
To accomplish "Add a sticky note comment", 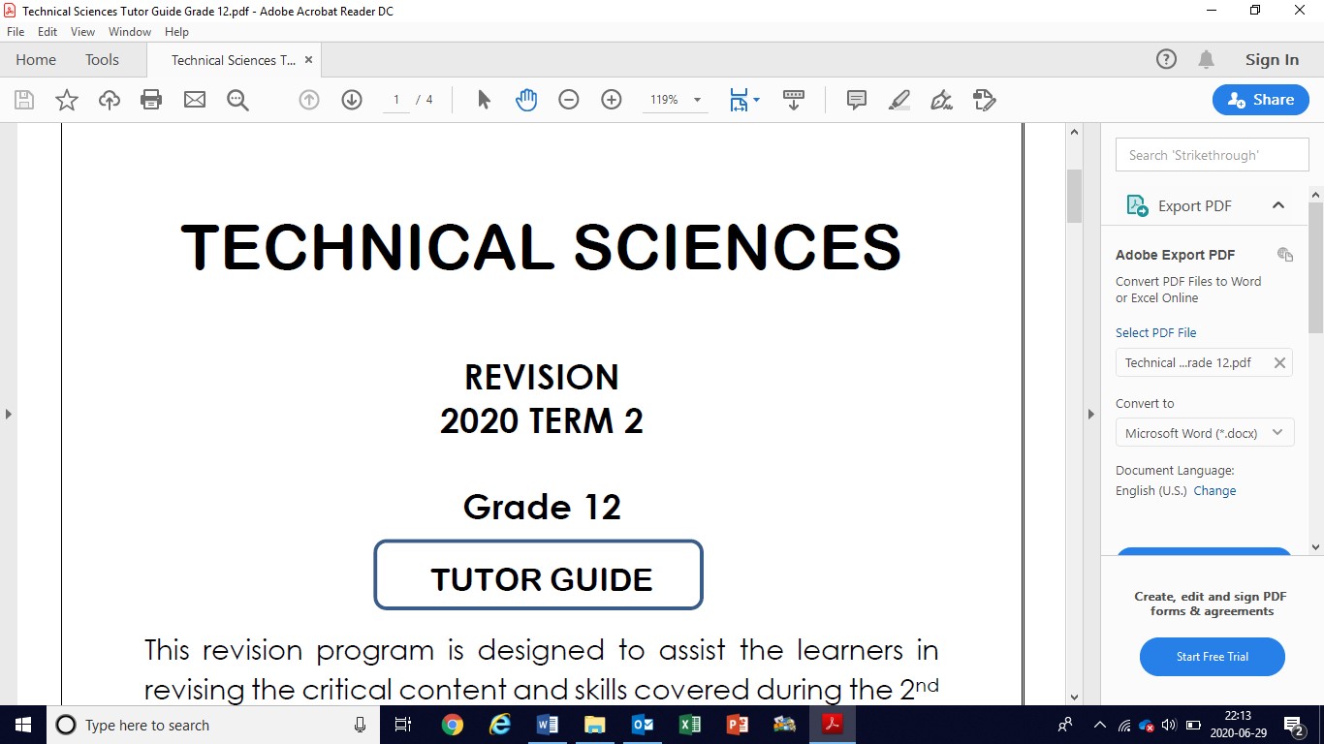I will (x=857, y=100).
